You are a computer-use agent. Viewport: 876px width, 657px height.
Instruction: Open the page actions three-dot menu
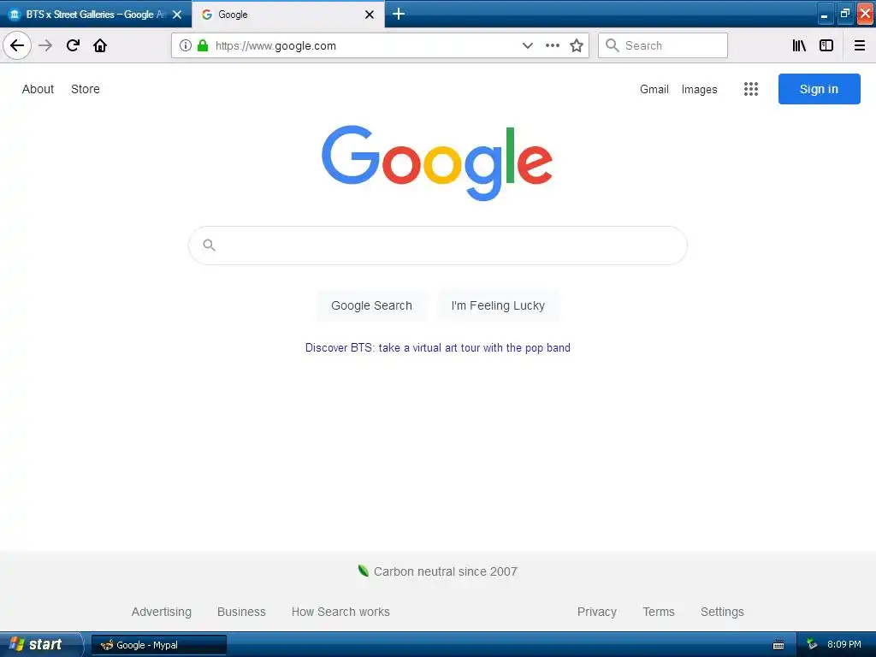pyautogui.click(x=552, y=46)
